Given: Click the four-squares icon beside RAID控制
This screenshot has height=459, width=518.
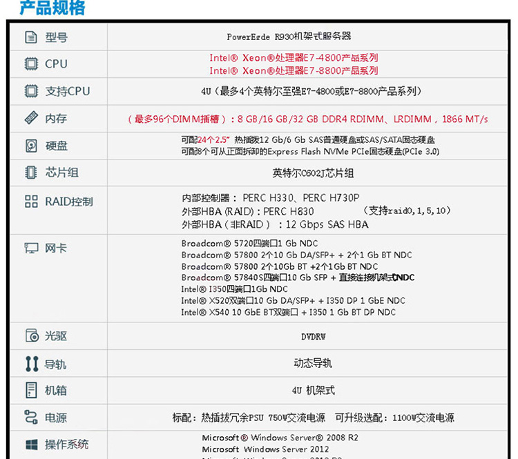Looking at the screenshot, I should pyautogui.click(x=31, y=201).
